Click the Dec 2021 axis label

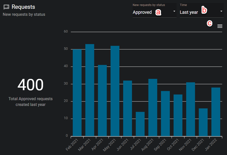(x=198, y=145)
